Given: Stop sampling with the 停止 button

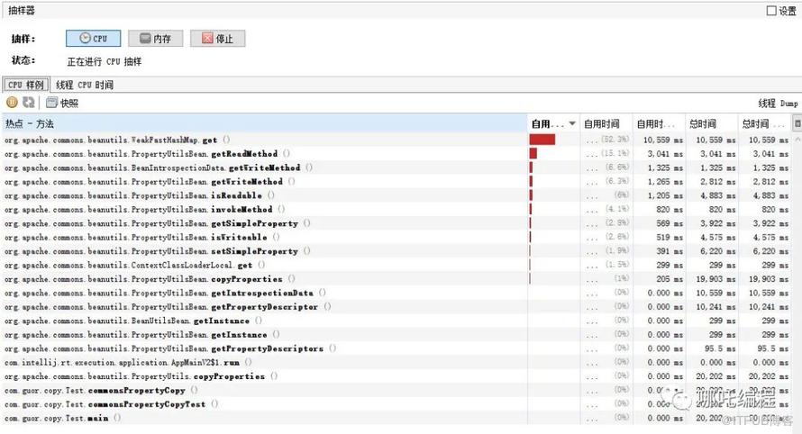Looking at the screenshot, I should (217, 39).
